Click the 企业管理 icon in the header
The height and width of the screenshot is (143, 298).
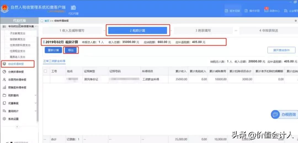[286, 11]
